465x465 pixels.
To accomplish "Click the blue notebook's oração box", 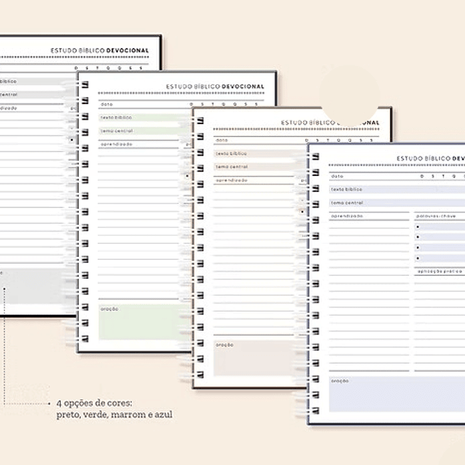I will coord(396,395).
